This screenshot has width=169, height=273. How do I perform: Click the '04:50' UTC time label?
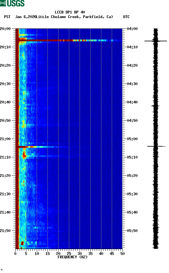132,121
